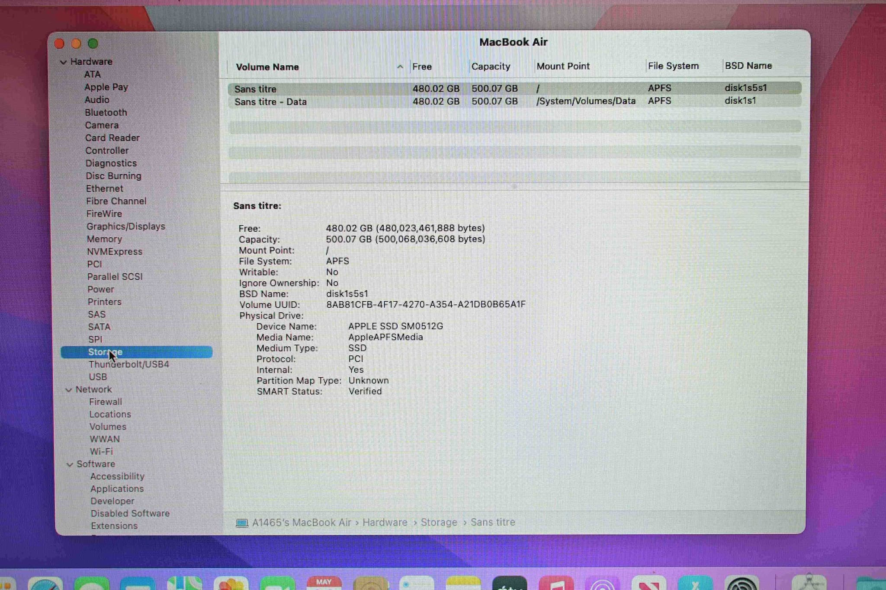Select Apple Pay in the sidebar
886x590 pixels.
coord(106,87)
